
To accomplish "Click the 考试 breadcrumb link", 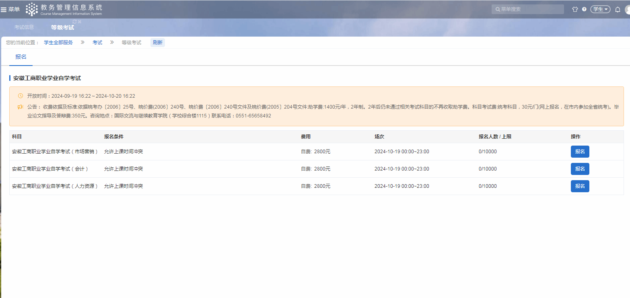I will coord(97,43).
